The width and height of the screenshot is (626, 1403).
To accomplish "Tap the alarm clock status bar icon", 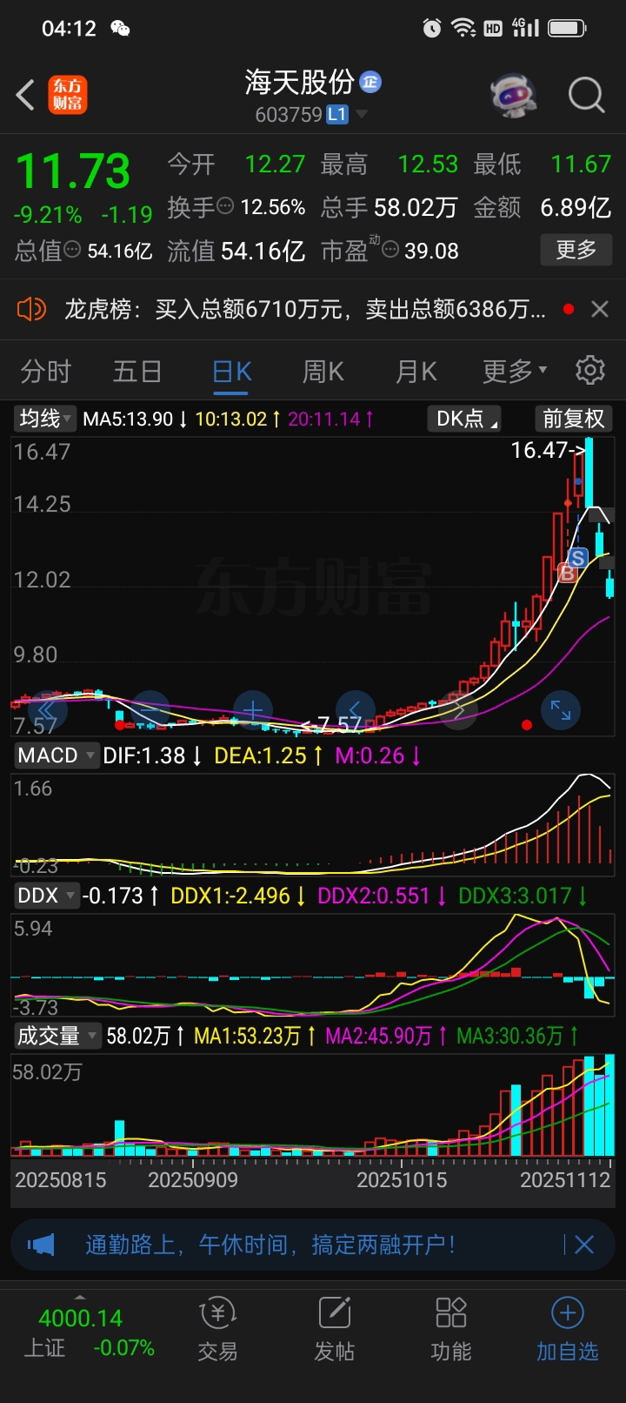I will pyautogui.click(x=431, y=29).
